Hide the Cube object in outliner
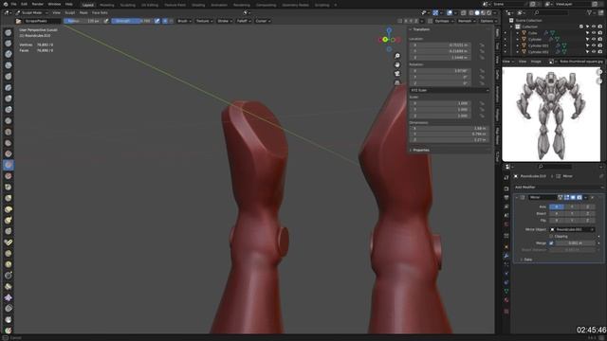The width and height of the screenshot is (607, 341). click(x=594, y=33)
